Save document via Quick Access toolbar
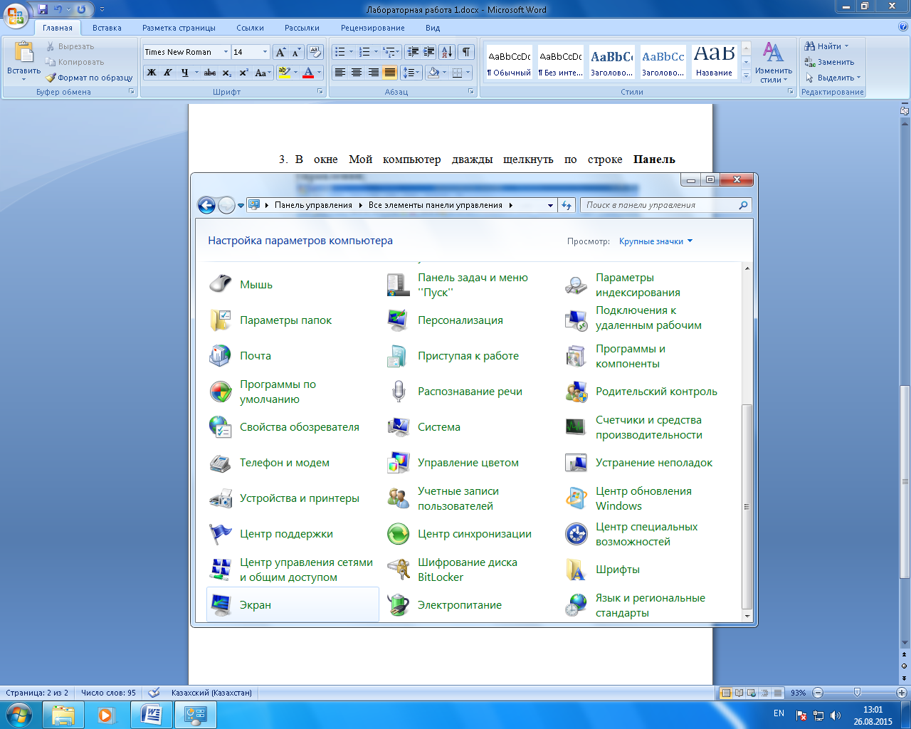 pyautogui.click(x=43, y=9)
